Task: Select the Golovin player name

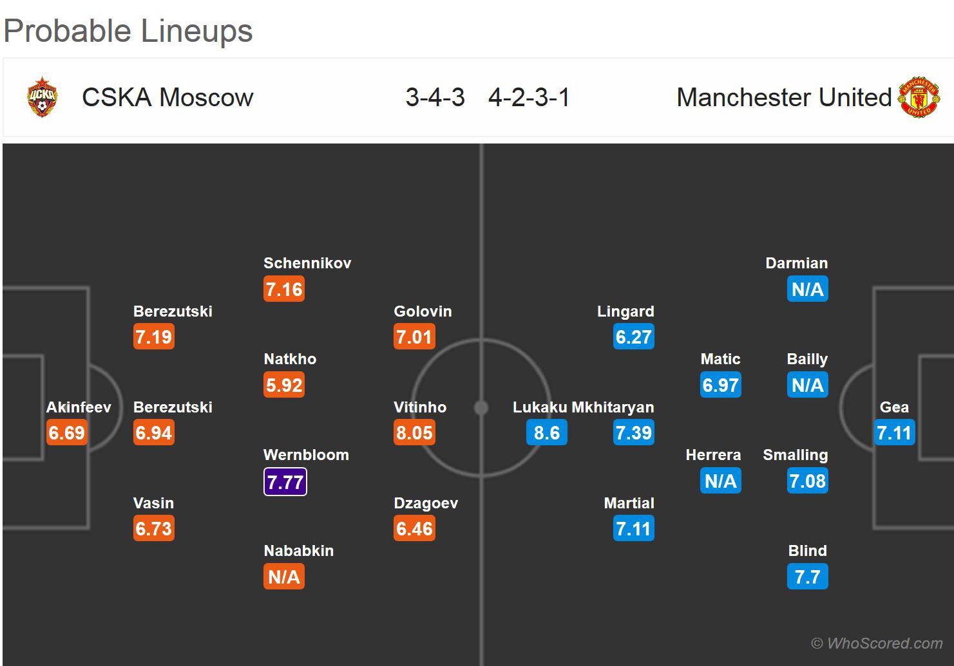Action: click(423, 311)
